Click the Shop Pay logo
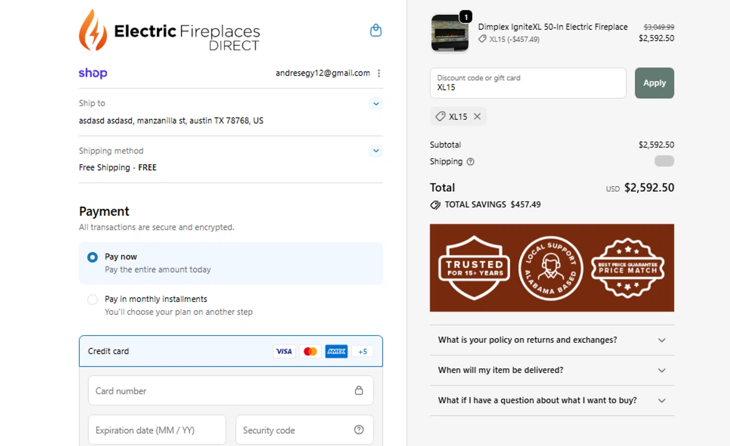Image resolution: width=730 pixels, height=446 pixels. [93, 73]
